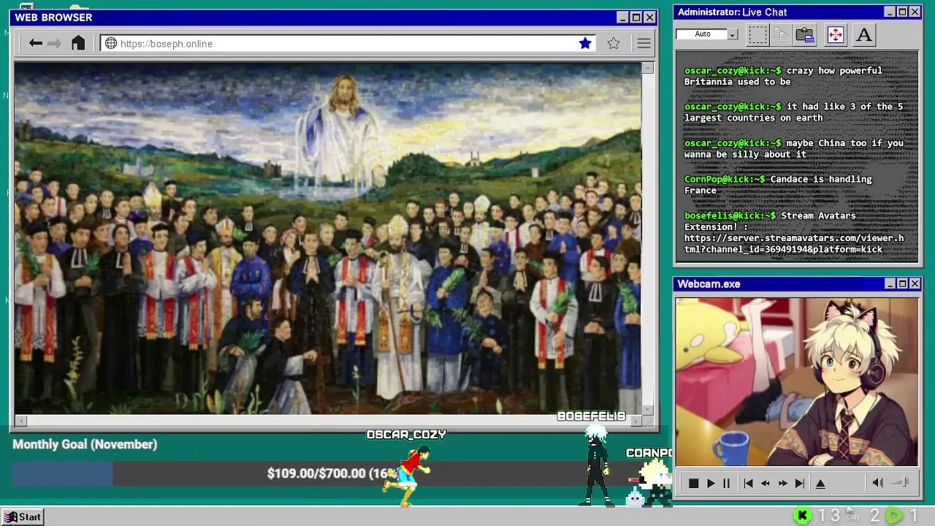Image resolution: width=935 pixels, height=526 pixels.
Task: Select the marquee selection tool in Live Chat
Action: 758,34
